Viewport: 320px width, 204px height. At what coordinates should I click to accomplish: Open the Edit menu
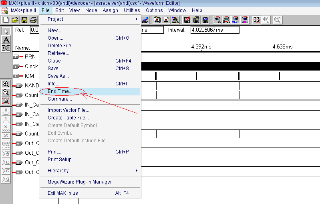(x=59, y=10)
